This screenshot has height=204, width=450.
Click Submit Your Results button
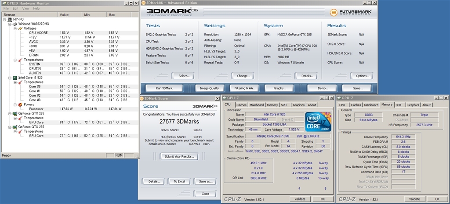pyautogui.click(x=179, y=156)
